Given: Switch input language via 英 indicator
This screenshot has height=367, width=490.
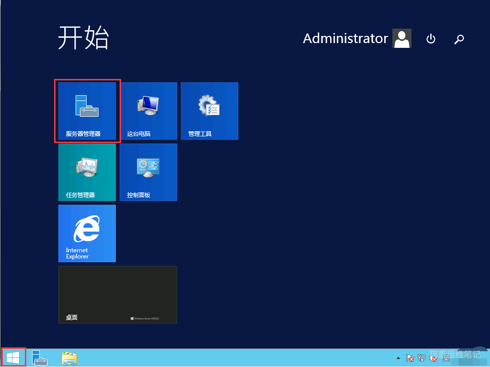Looking at the screenshot, I should point(446,358).
